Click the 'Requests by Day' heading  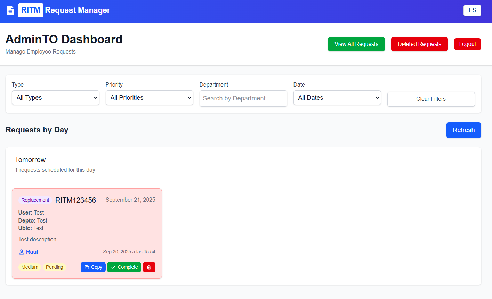click(x=37, y=130)
